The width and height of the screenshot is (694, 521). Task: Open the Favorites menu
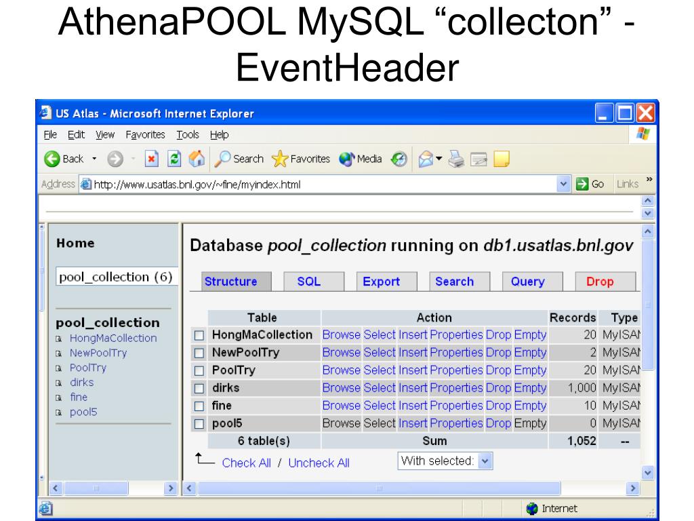(x=145, y=134)
